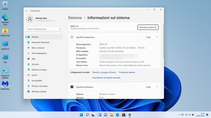Click Rinomina questo PC button
The width and height of the screenshot is (211, 118).
(x=148, y=27)
